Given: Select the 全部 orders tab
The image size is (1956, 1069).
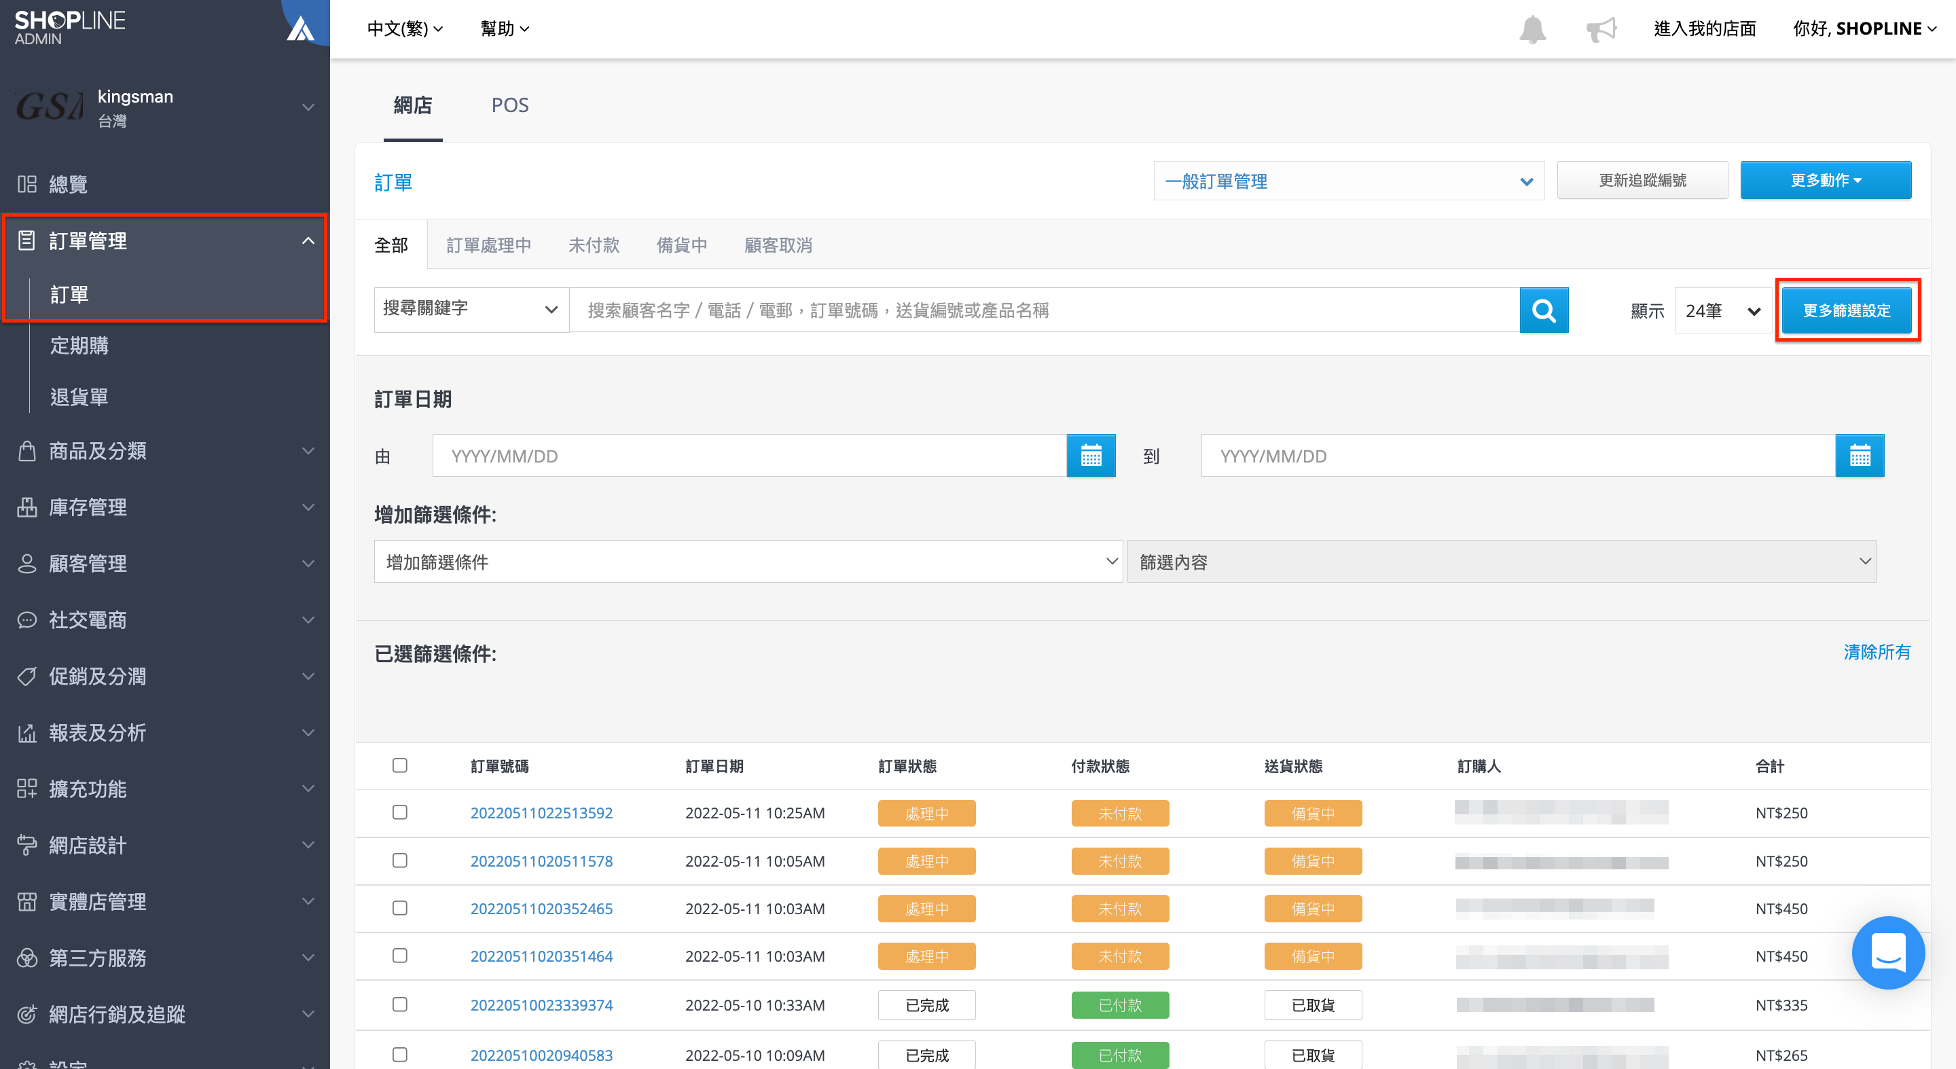Looking at the screenshot, I should tap(391, 245).
